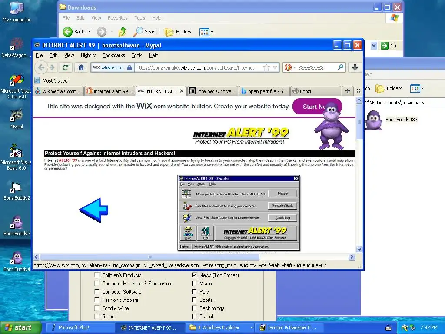Image resolution: width=445 pixels, height=334 pixels.
Task: Uncheck the News (Top Stories) checkbox
Action: (x=194, y=275)
